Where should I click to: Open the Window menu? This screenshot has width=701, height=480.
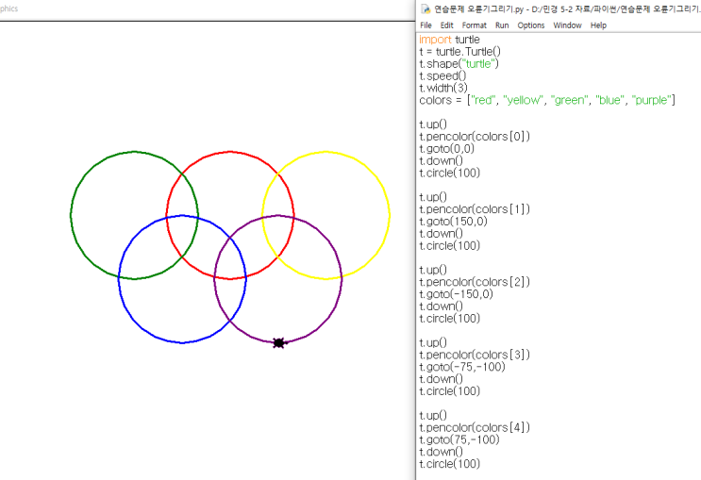coord(567,25)
